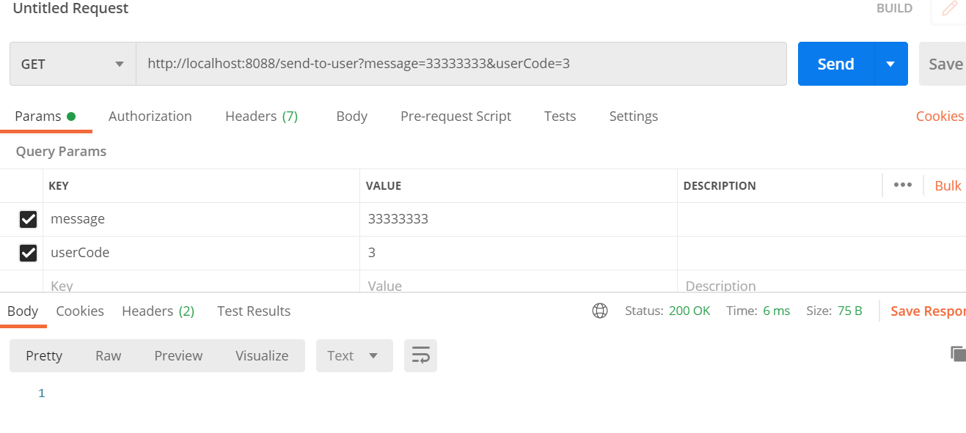Select the response Body tab
Screen dimensions: 966x433
[23, 311]
